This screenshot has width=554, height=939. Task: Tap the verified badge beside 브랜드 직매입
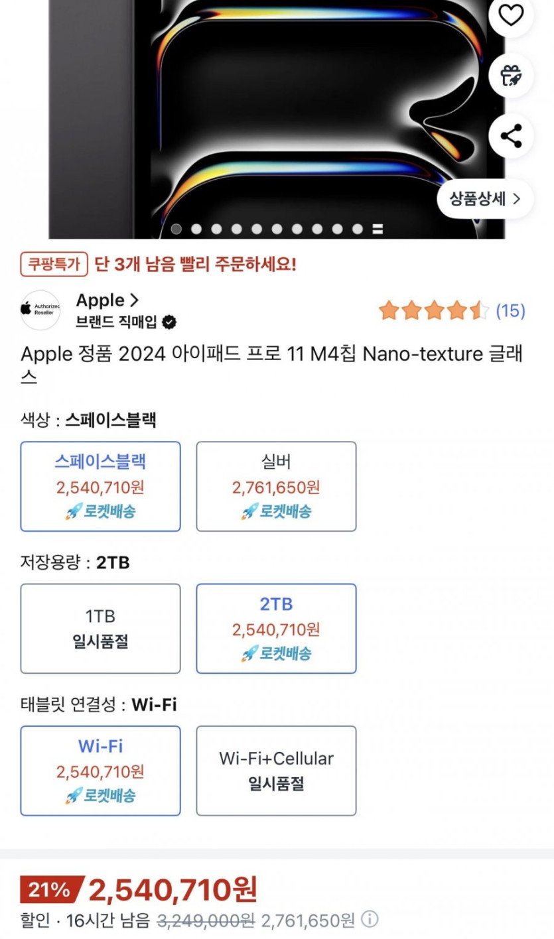[x=170, y=323]
